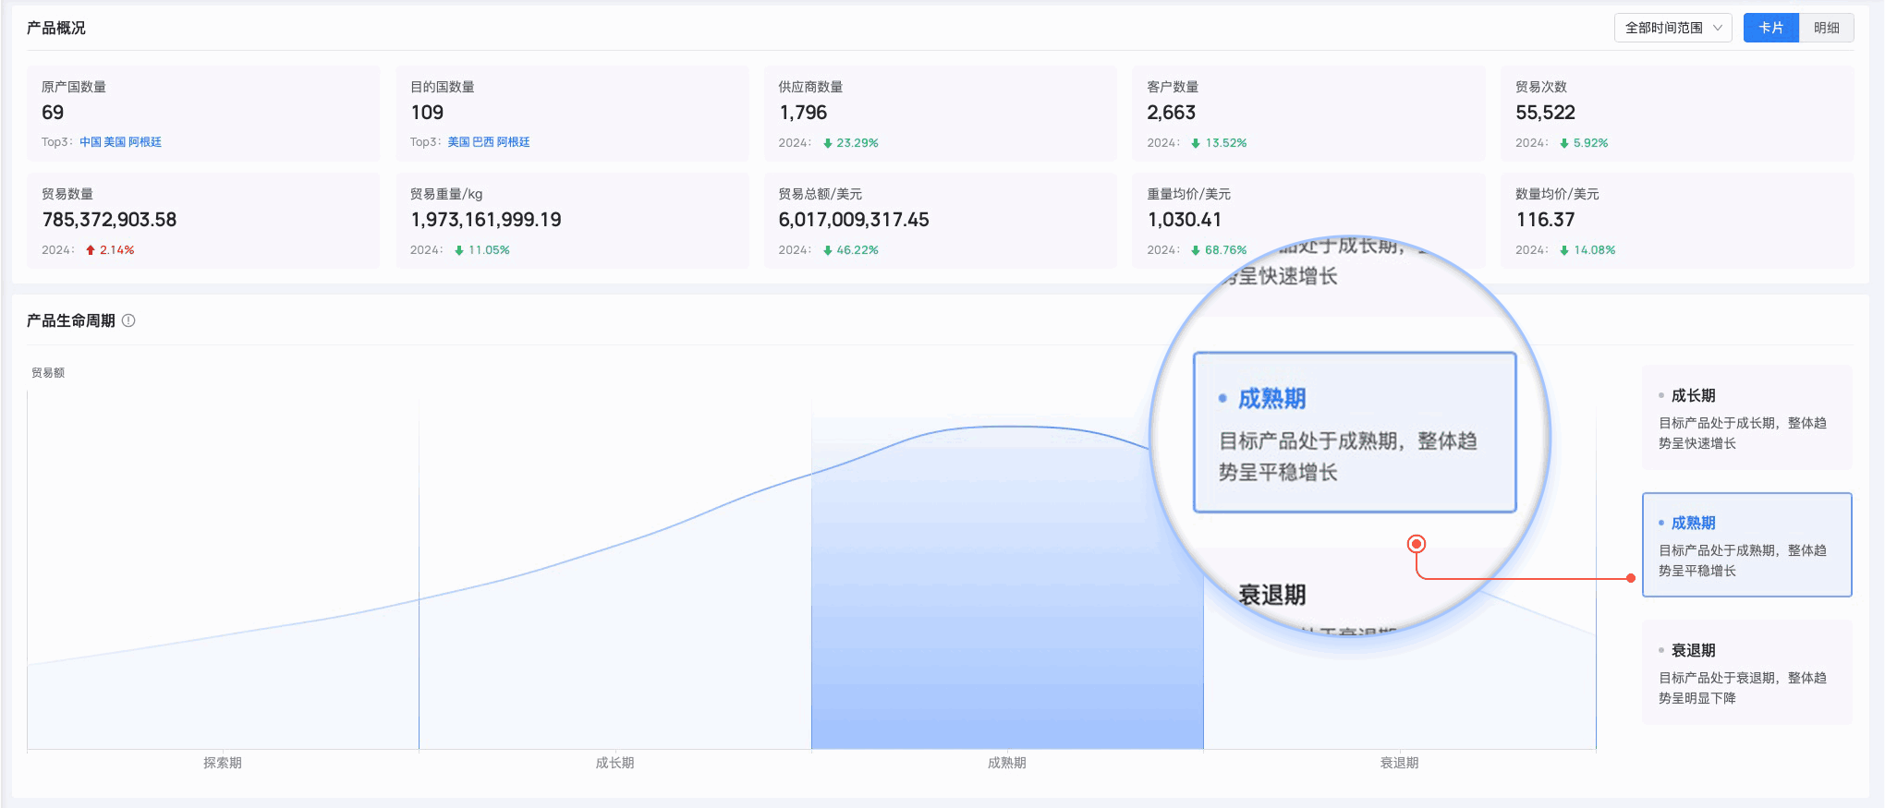Switch to 明细 detail view

click(1826, 28)
